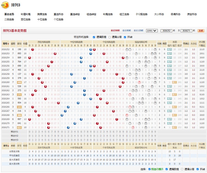Open 跨度走势 menu item

[42, 14]
